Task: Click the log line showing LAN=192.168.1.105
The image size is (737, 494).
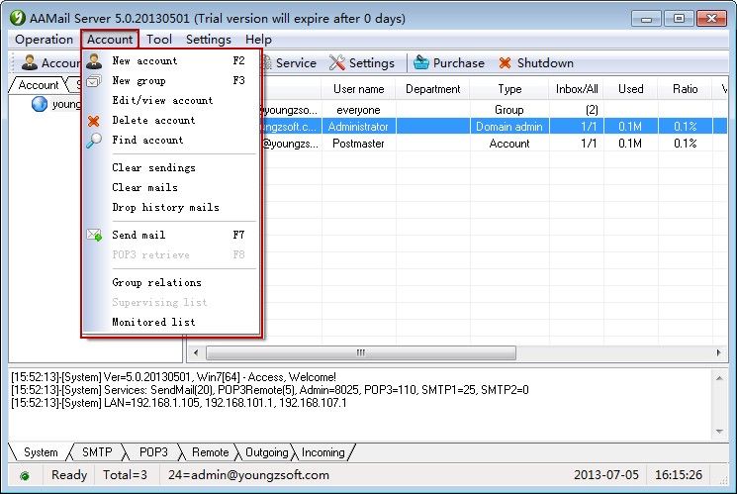Action: click(x=179, y=403)
